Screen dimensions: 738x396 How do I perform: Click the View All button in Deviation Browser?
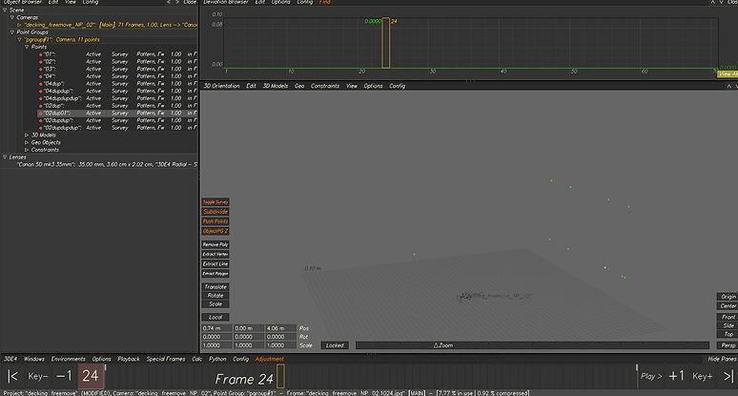(728, 74)
